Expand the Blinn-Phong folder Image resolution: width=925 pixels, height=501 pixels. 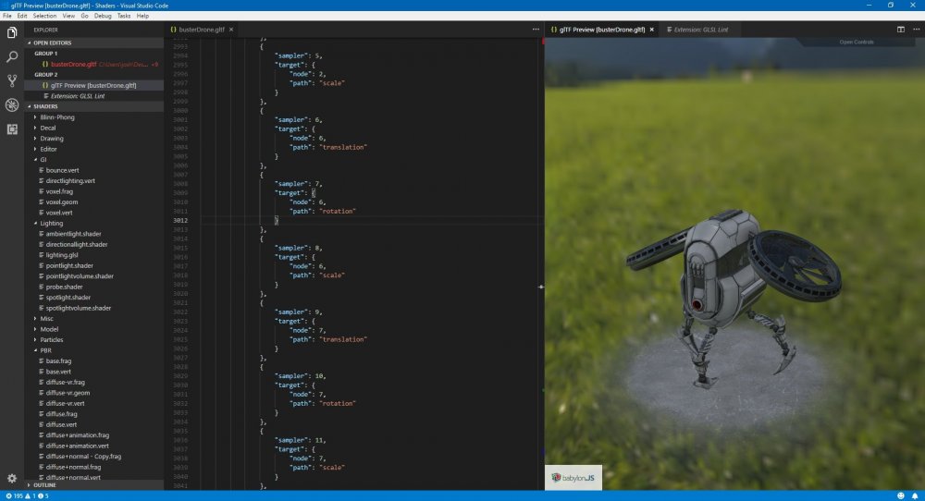(55, 117)
